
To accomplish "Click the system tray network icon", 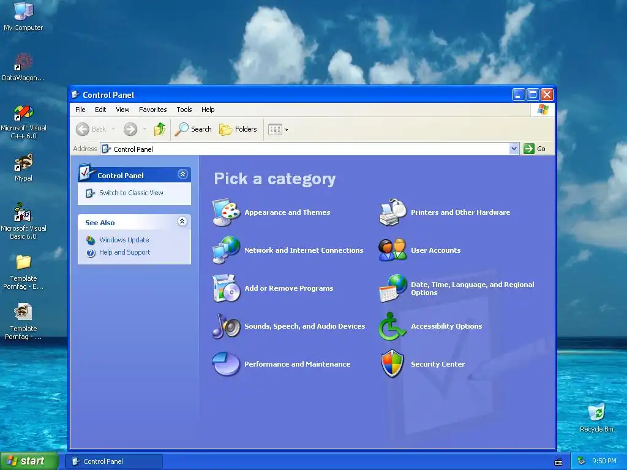I will click(x=582, y=461).
